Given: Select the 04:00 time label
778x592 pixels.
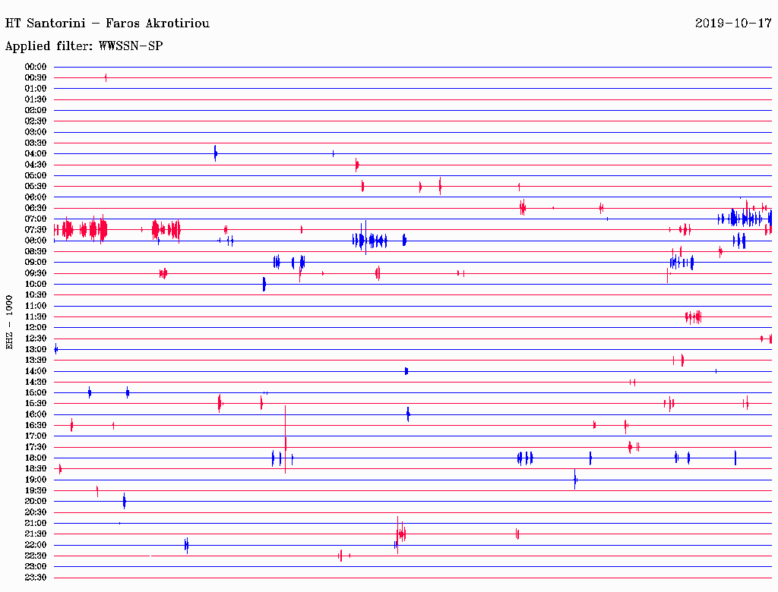Looking at the screenshot, I should pos(35,154).
